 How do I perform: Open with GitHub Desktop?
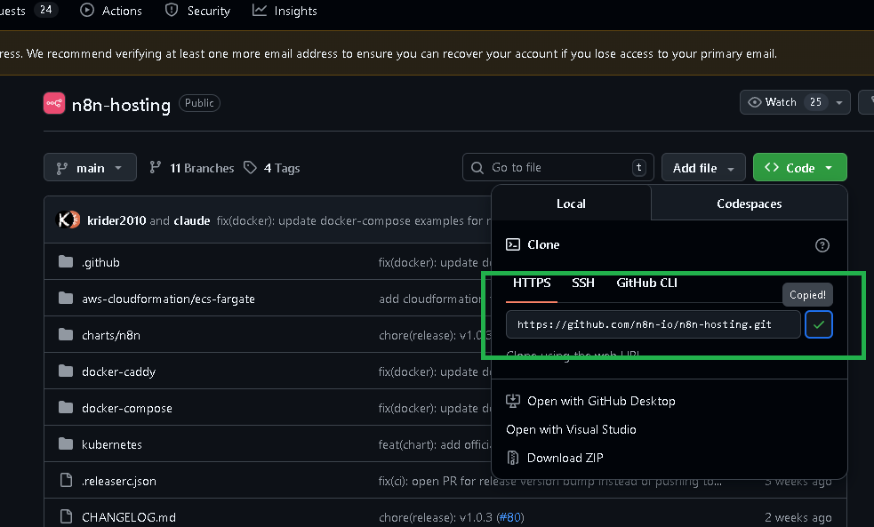point(601,401)
